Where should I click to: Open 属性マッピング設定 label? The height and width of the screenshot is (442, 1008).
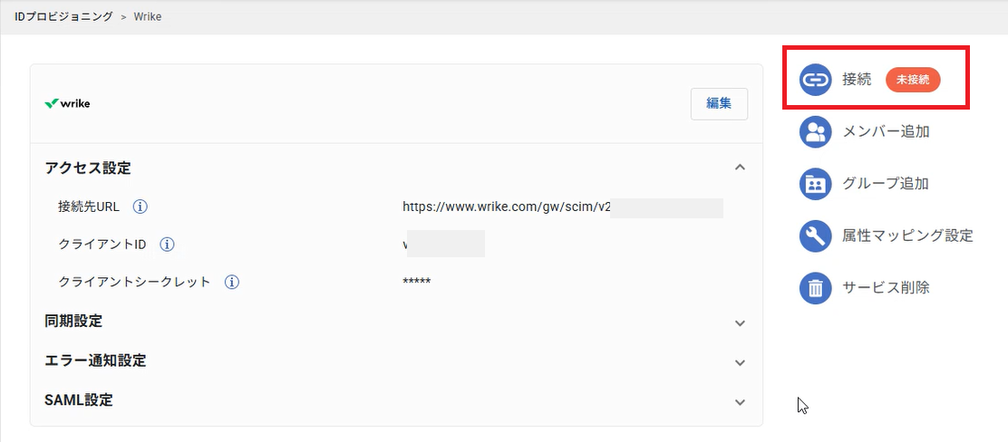tap(907, 235)
